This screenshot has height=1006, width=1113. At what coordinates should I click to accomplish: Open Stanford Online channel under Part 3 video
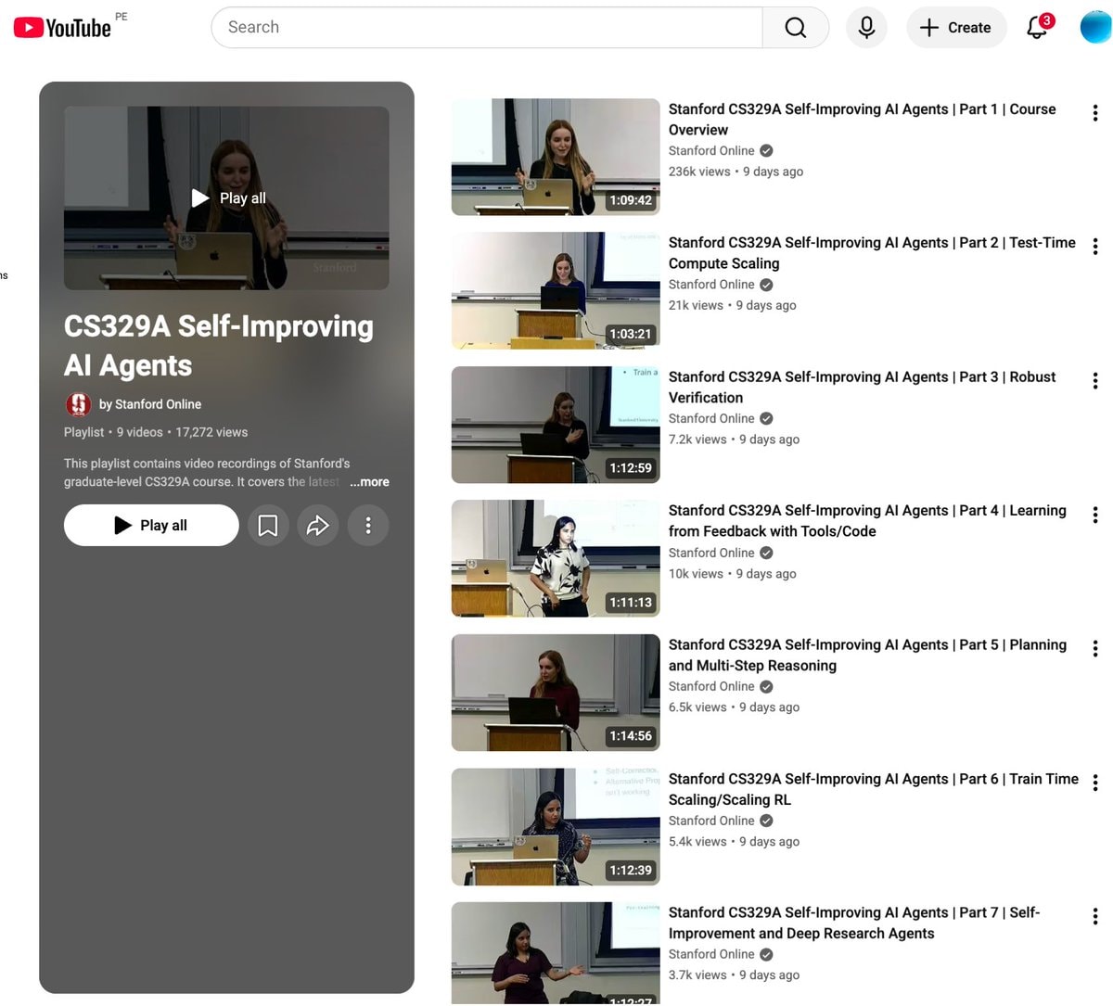click(x=711, y=419)
